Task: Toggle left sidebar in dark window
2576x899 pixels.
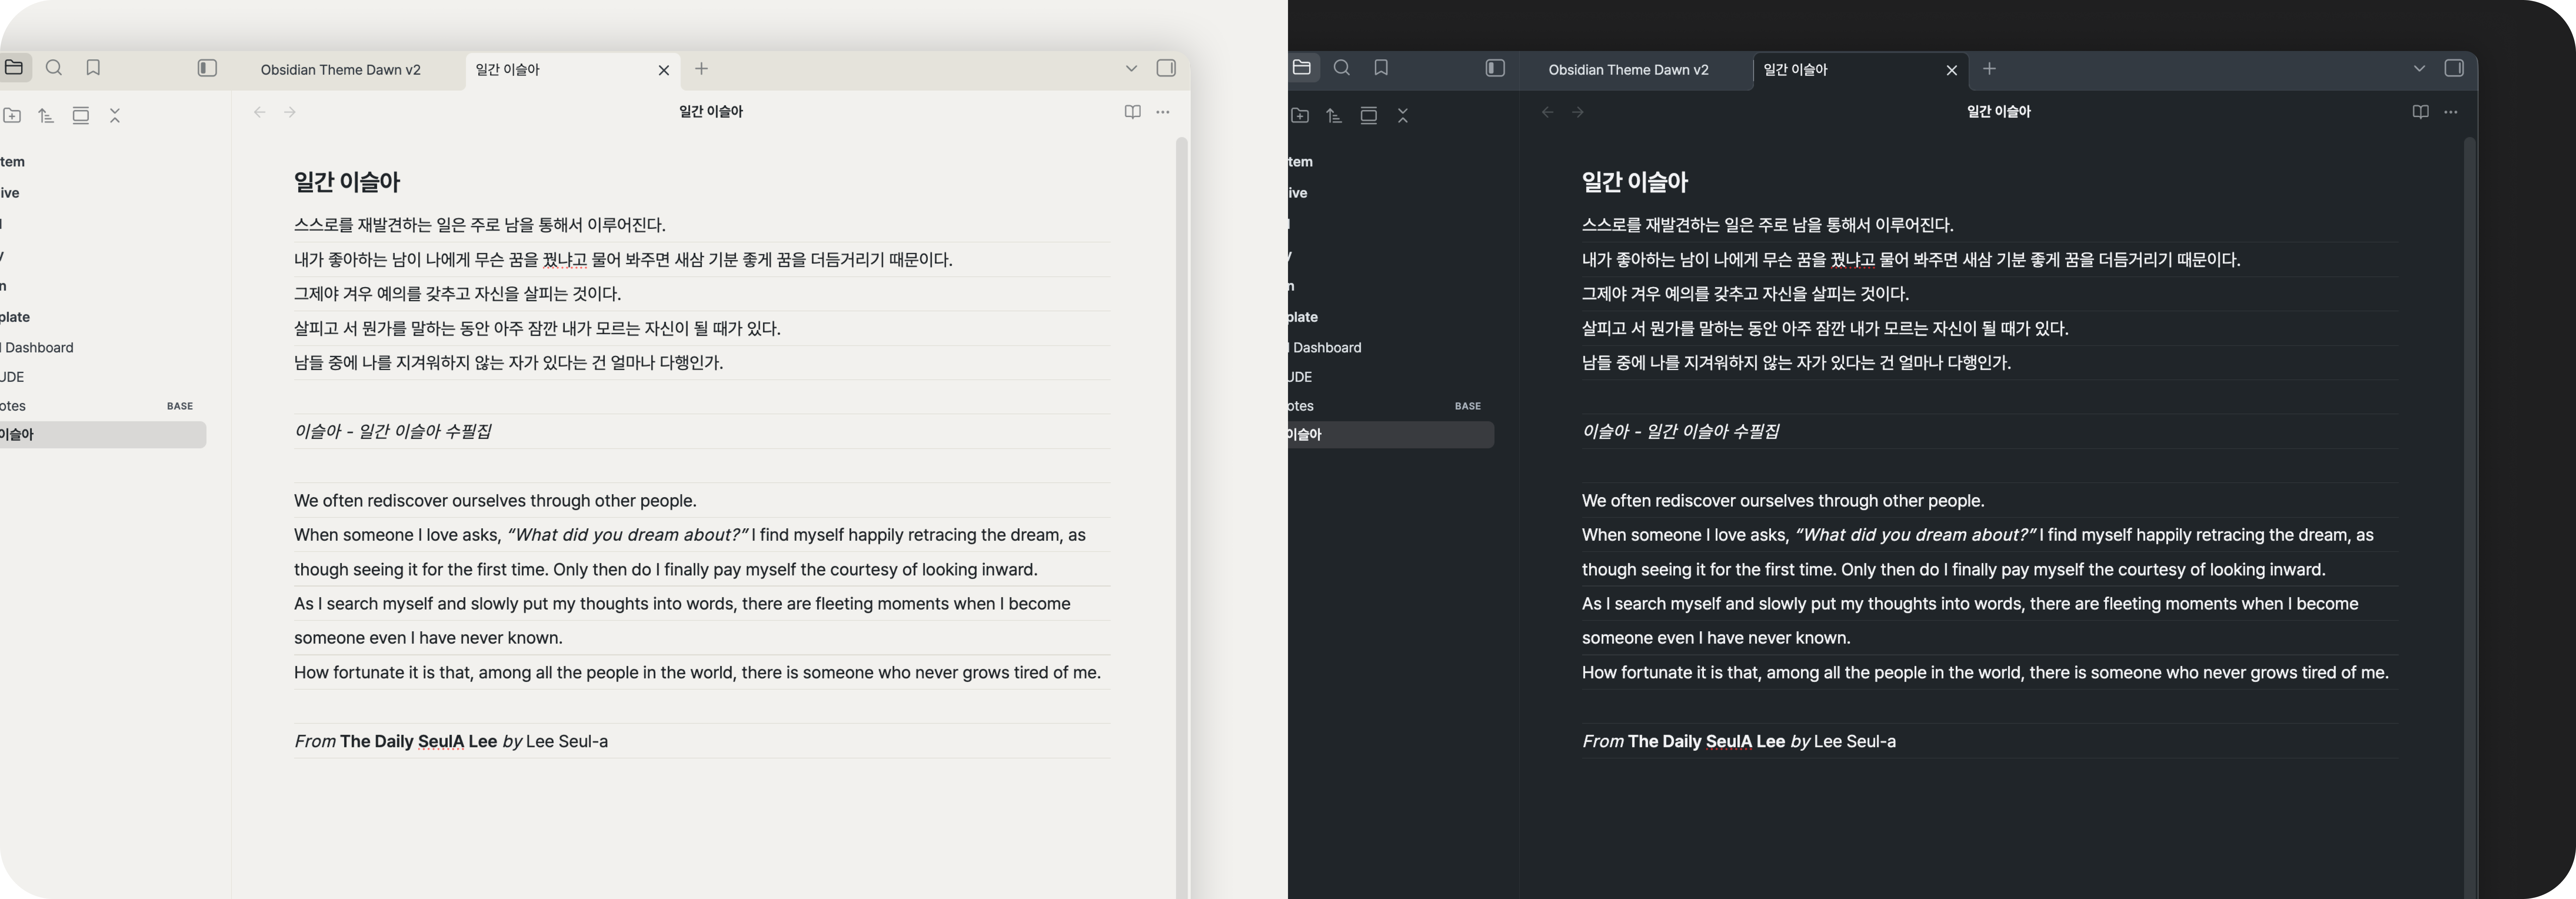Action: click(x=1495, y=68)
